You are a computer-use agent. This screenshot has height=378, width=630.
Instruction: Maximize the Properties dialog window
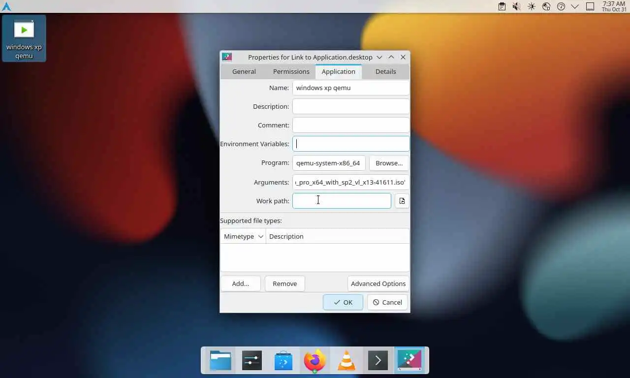[x=391, y=57]
